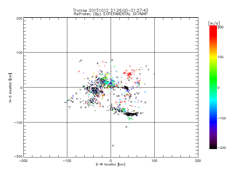Click the '[m/s]' colorbar unit label
This screenshot has height=175, width=233.
[x=214, y=24]
